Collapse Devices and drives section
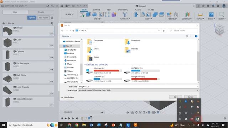 [85, 65]
